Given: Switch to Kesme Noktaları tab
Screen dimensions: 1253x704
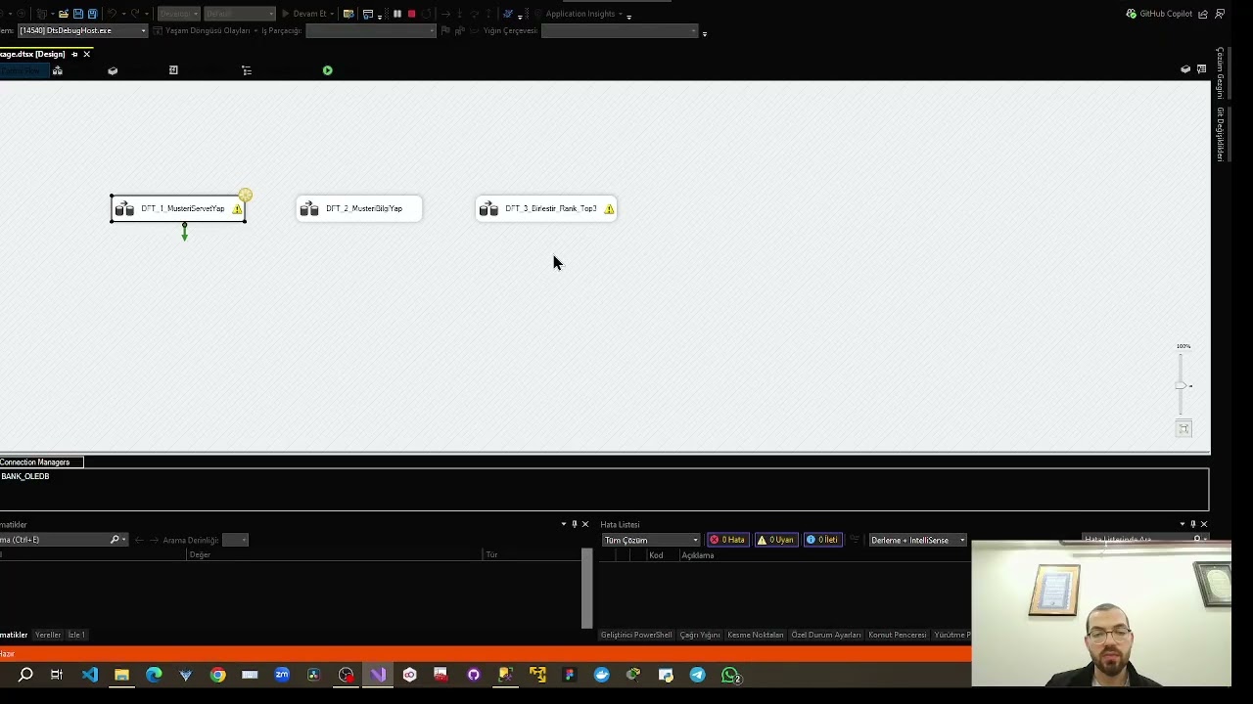Looking at the screenshot, I should pos(756,635).
